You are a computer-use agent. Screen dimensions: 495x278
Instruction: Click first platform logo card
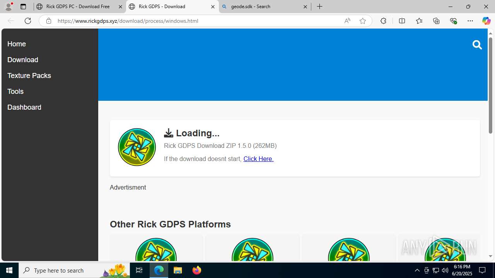(x=156, y=248)
